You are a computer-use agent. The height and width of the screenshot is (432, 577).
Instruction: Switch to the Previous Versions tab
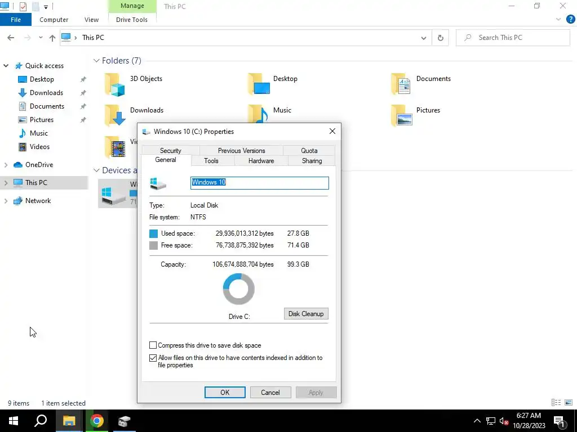point(241,151)
